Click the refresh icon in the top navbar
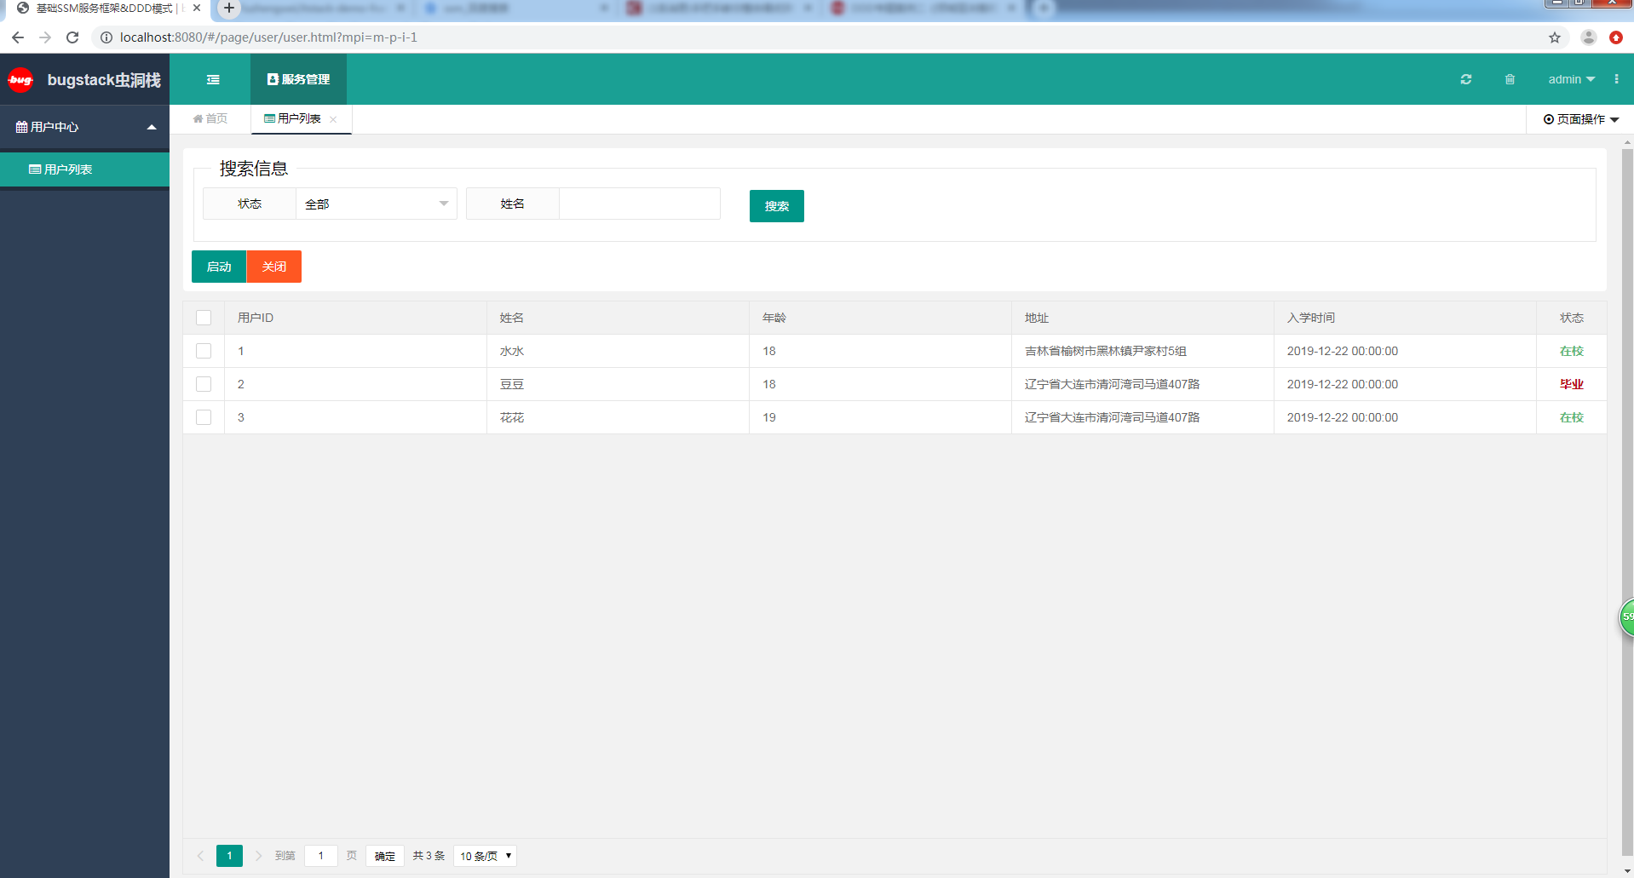The image size is (1634, 878). (1466, 79)
